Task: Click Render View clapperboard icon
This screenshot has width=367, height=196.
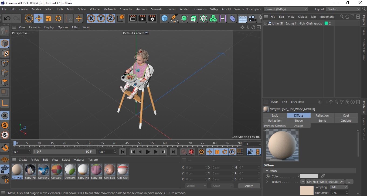Action: (133, 19)
